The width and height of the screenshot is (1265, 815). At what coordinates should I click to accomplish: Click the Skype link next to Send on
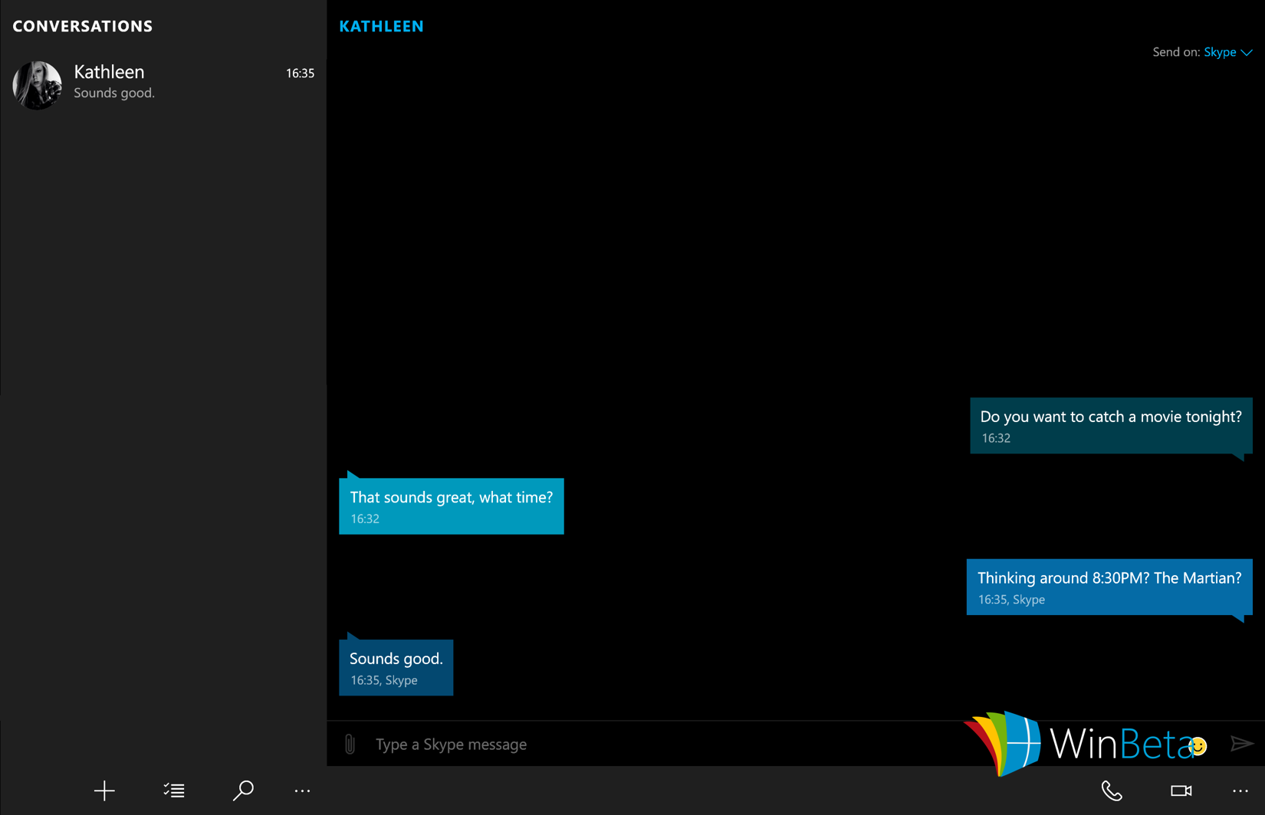tap(1221, 52)
